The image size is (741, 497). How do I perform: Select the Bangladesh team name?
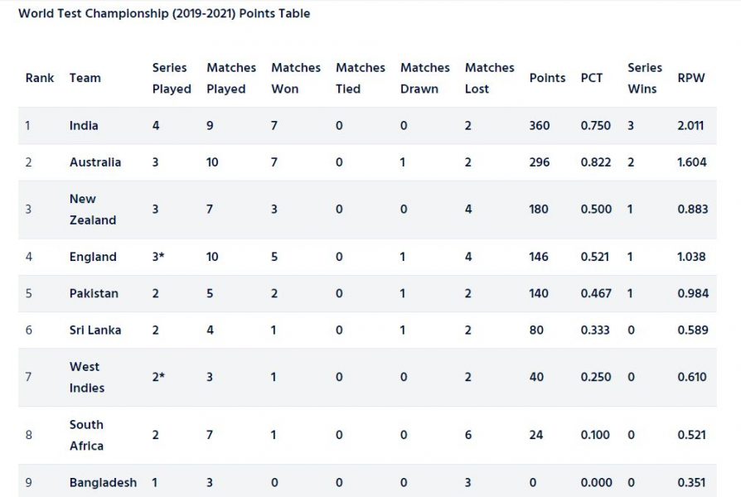point(103,482)
